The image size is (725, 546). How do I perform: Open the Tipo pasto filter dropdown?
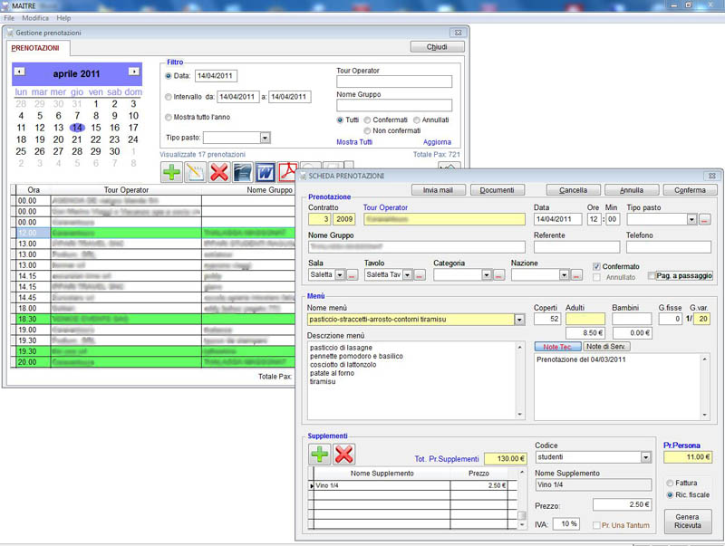point(265,138)
